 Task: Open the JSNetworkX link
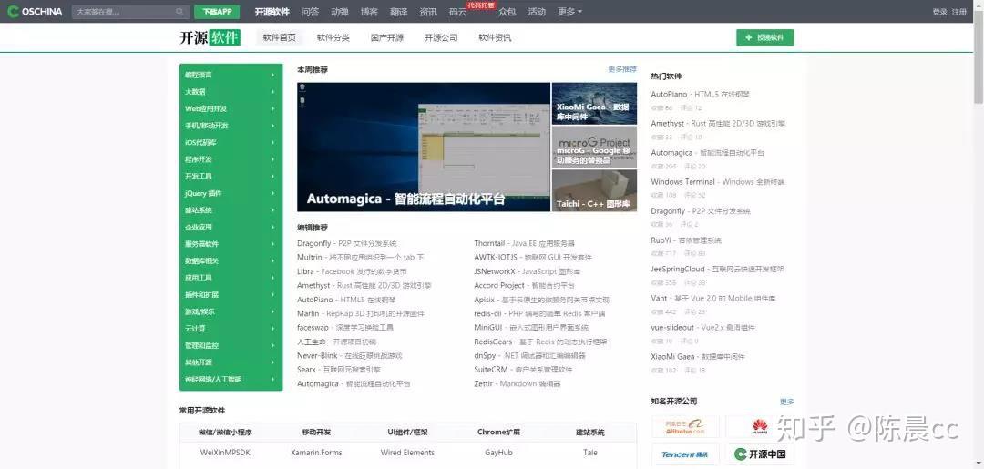coord(528,271)
